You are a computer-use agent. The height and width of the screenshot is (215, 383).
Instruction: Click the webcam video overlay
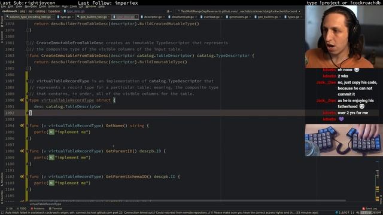pyautogui.click(x=344, y=36)
